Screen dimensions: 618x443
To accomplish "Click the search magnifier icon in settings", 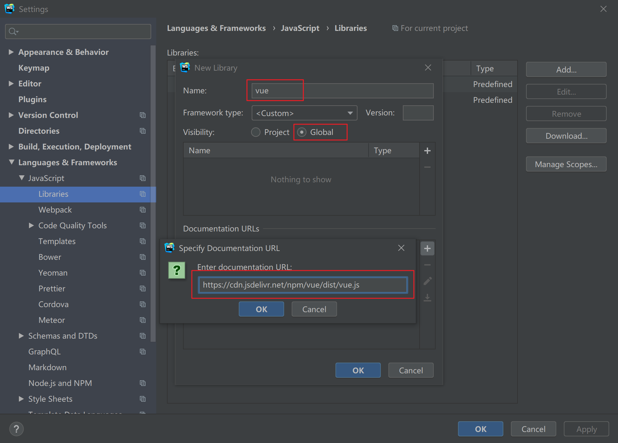I will click(13, 32).
